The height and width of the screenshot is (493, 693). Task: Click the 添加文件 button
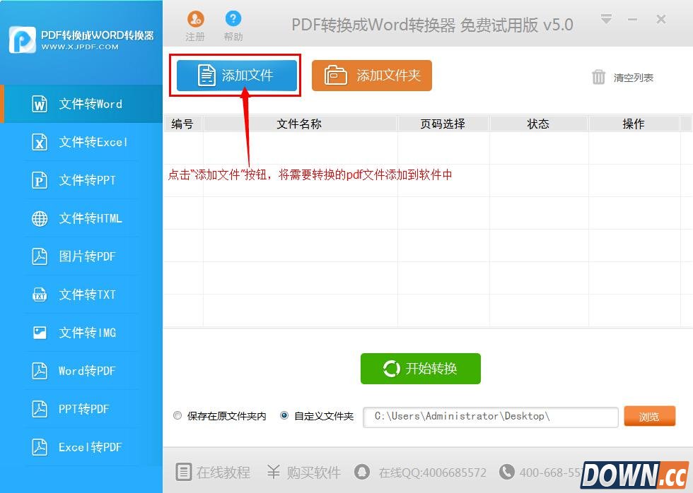tap(235, 73)
